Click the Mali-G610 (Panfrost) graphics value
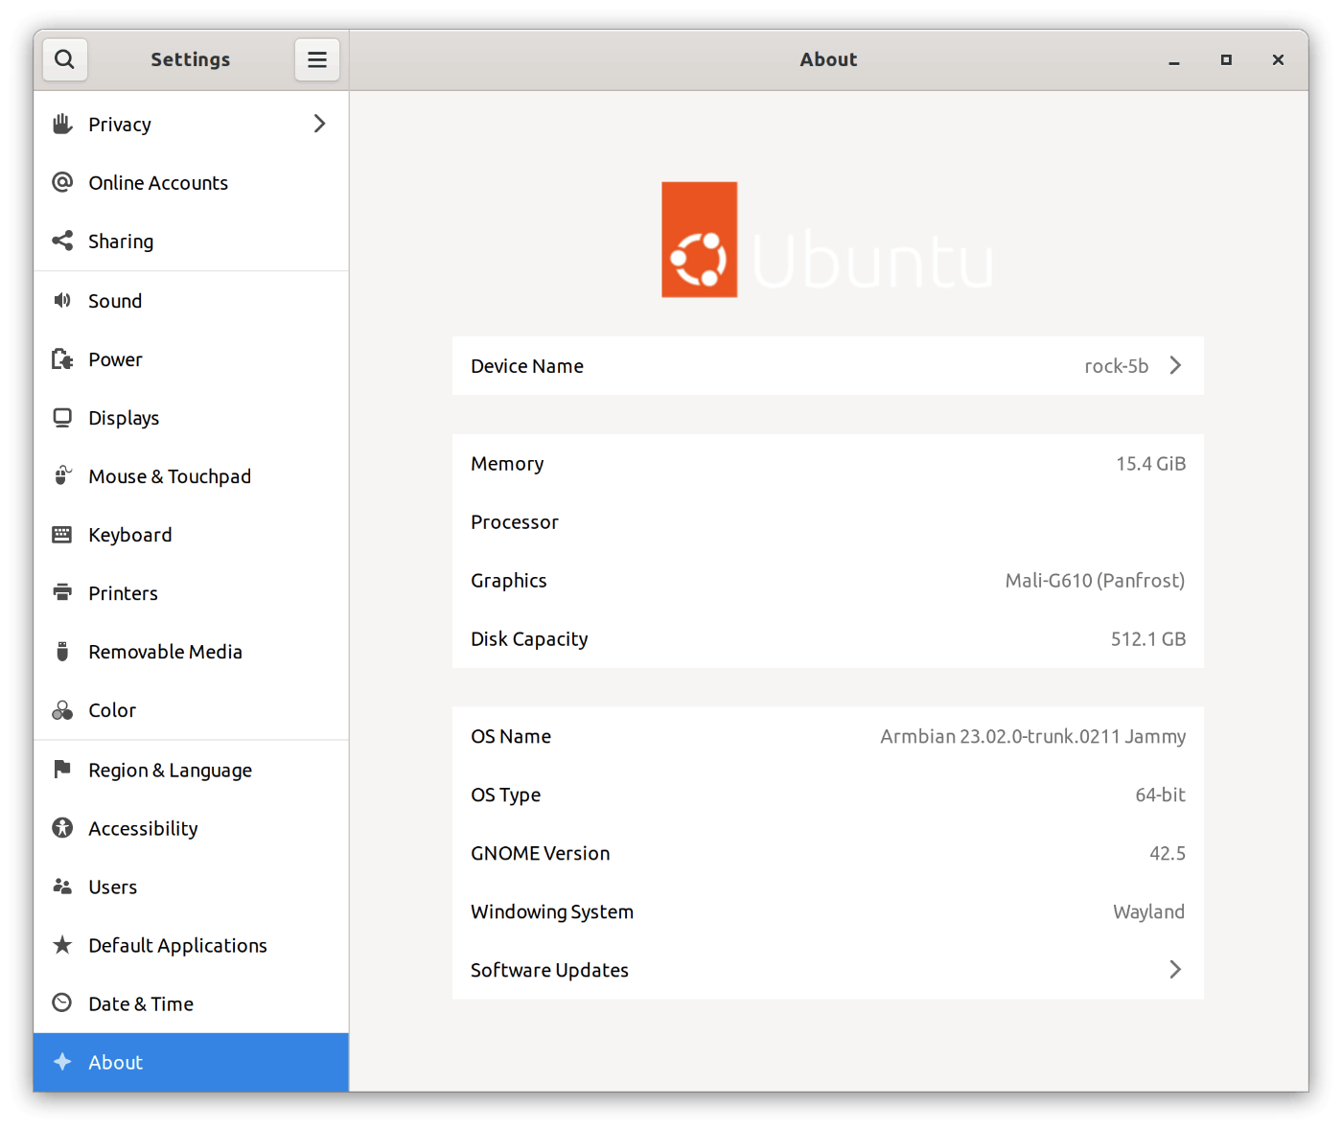 pyautogui.click(x=1095, y=581)
